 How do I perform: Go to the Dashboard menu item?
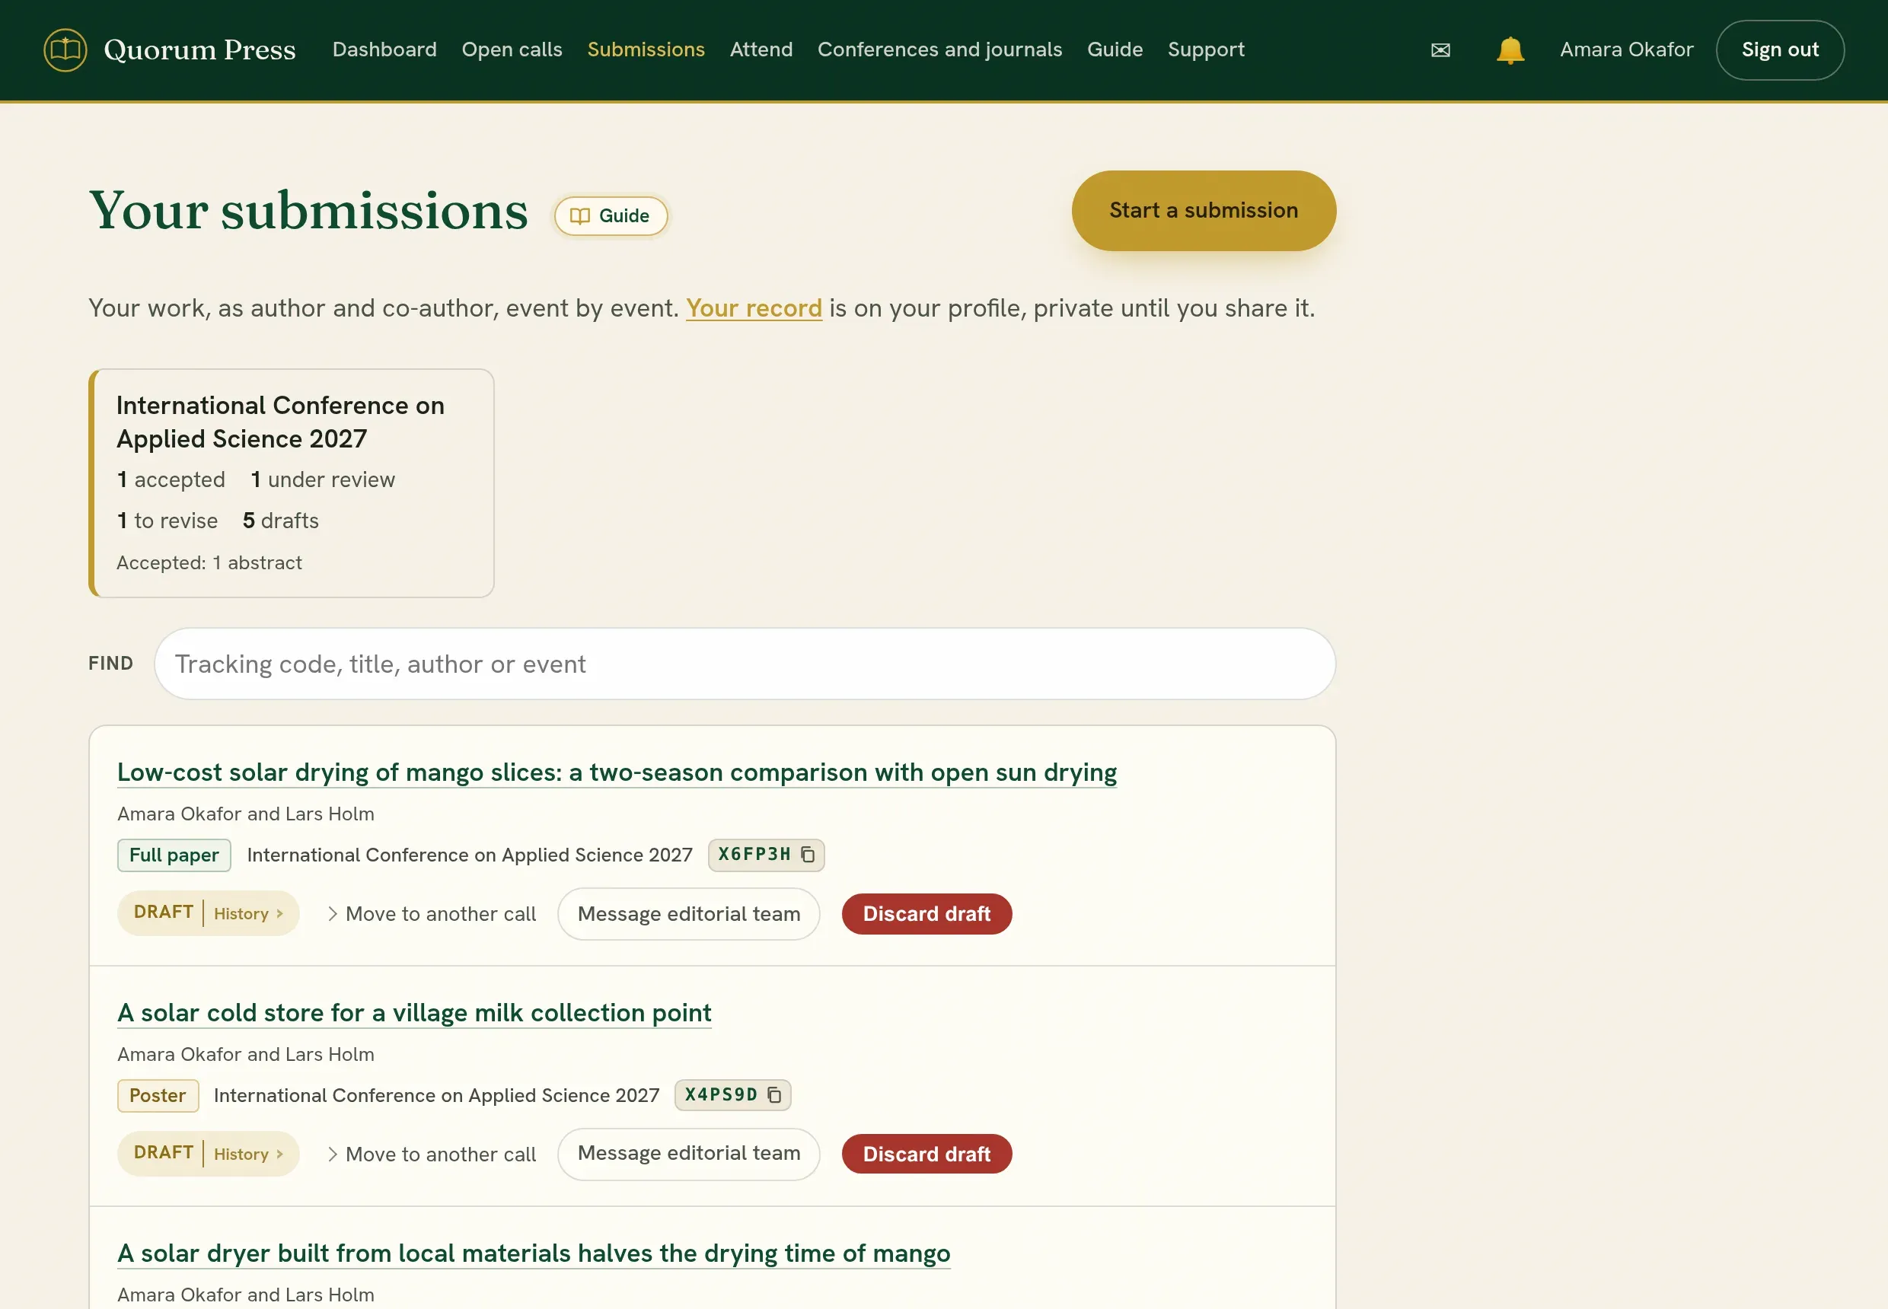click(x=384, y=49)
